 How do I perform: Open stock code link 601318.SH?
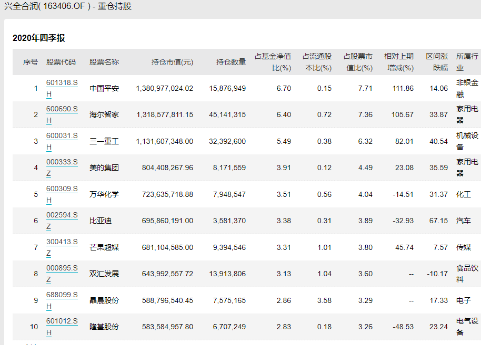click(x=62, y=83)
